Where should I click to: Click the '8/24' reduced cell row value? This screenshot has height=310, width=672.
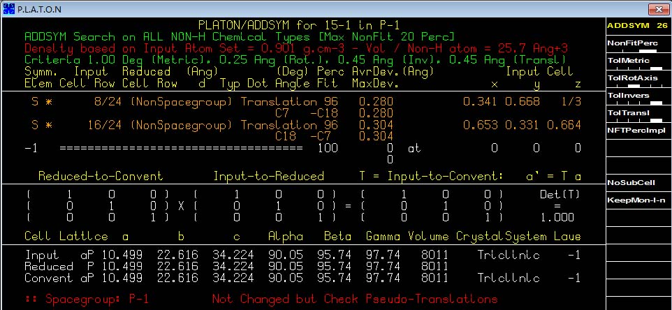point(108,102)
